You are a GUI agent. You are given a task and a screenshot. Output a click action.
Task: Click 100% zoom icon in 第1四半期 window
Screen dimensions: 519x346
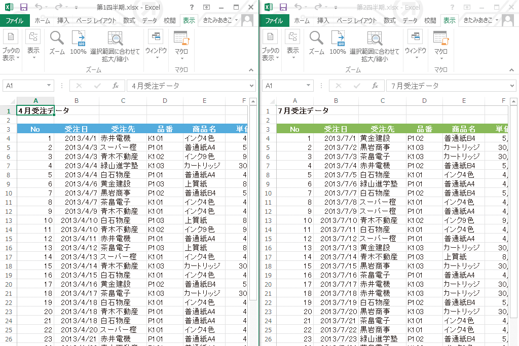pos(78,43)
